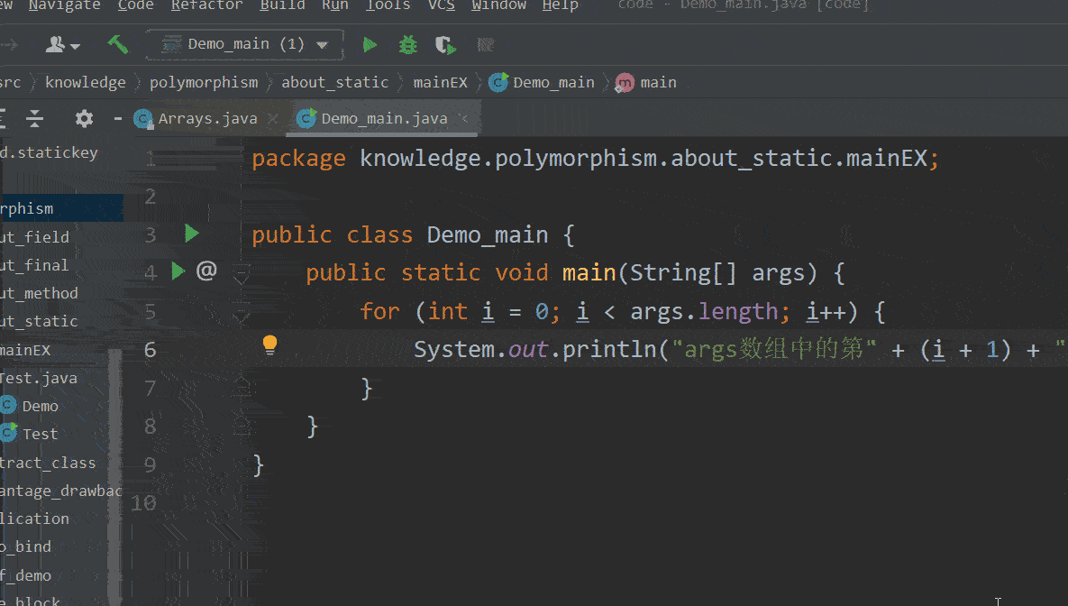Open the Tools menu

pos(388,5)
